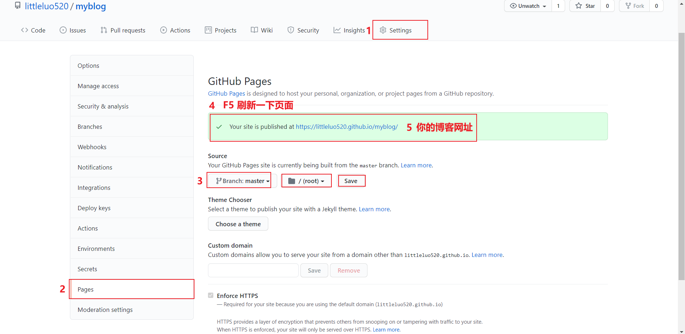Click the Choose a theme button

(x=238, y=224)
